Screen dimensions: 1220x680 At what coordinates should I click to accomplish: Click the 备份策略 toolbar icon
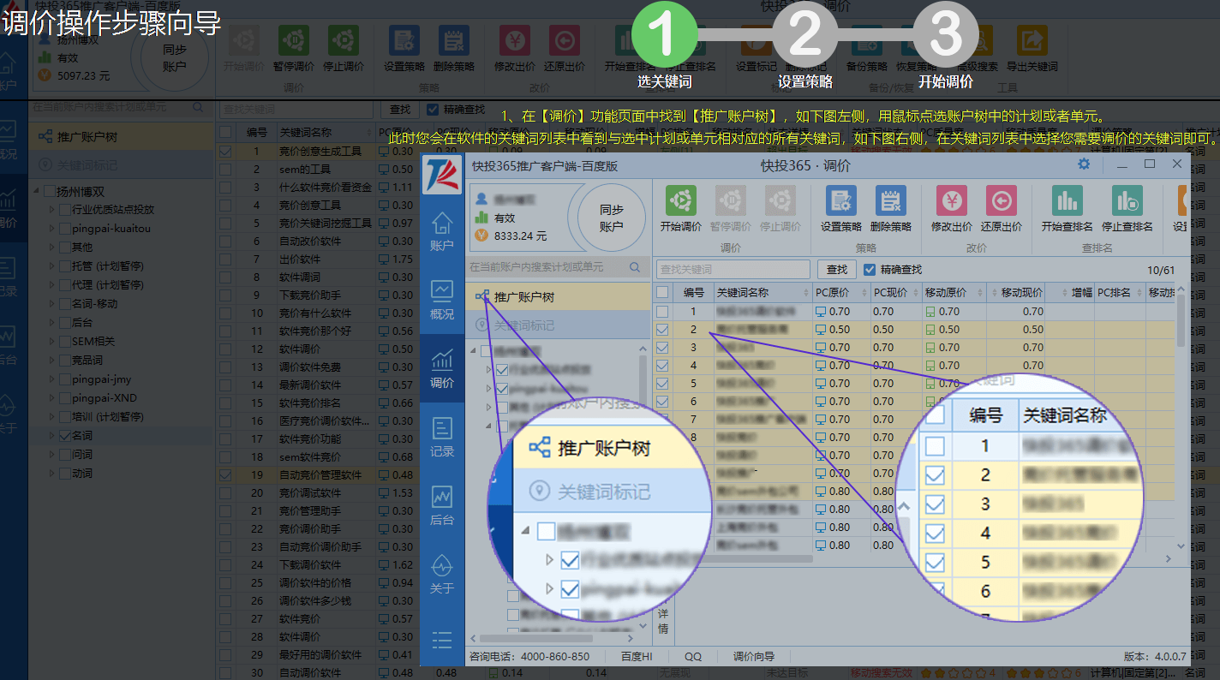point(867,41)
